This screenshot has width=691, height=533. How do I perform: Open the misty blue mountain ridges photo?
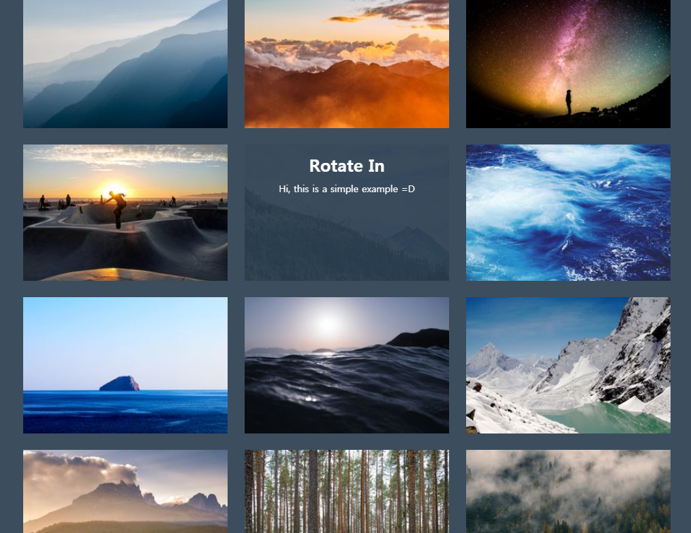(x=125, y=64)
